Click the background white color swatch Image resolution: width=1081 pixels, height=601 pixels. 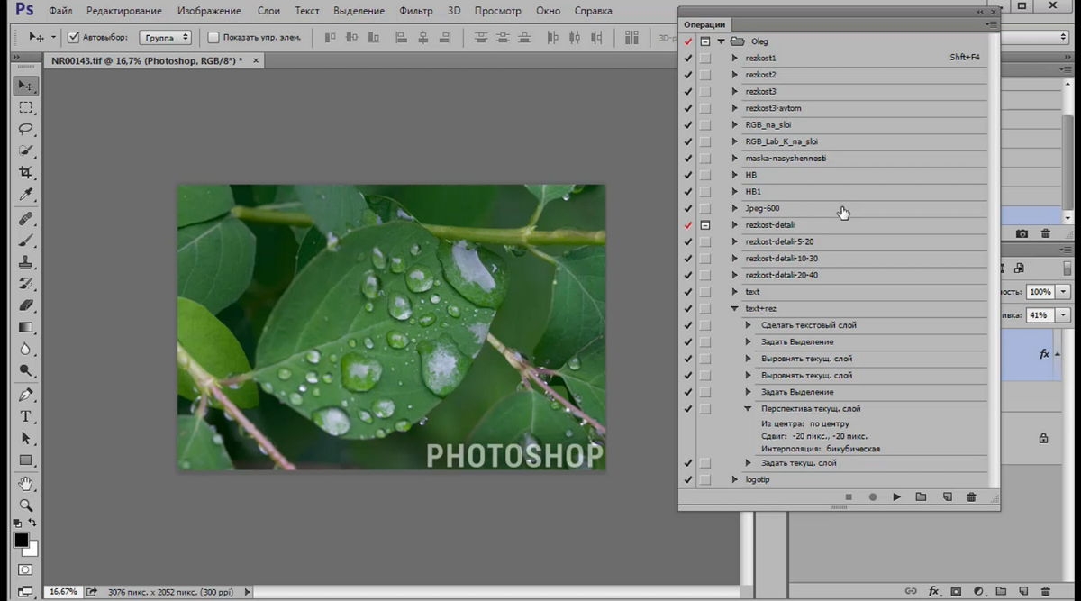tap(32, 549)
